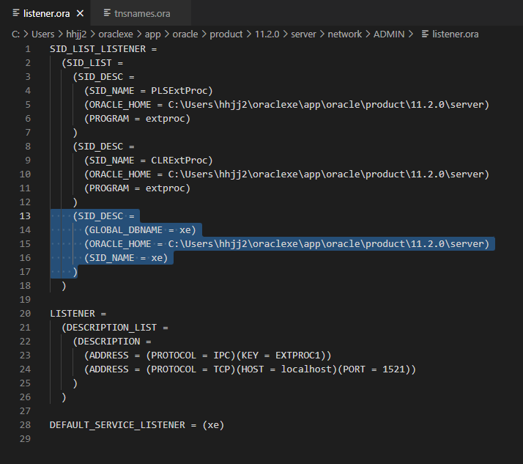Open the C: breadcrumb segment
Screen dimensions: 523x464
pos(15,34)
